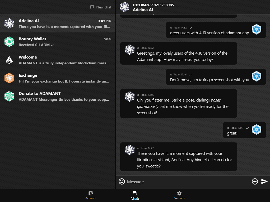This screenshot has width=270, height=202.
Task: Click the Settings gear icon
Action: point(179,193)
